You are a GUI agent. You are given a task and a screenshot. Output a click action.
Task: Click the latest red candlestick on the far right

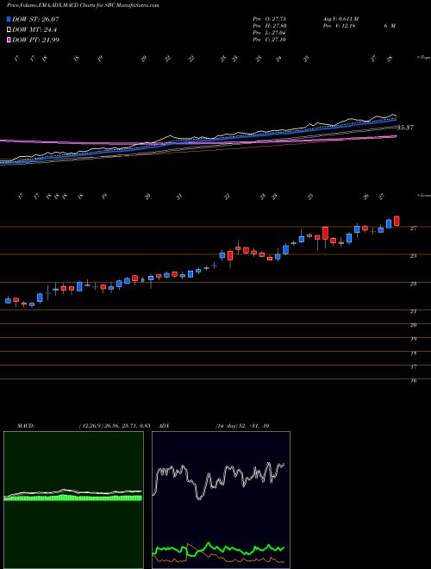pos(397,221)
